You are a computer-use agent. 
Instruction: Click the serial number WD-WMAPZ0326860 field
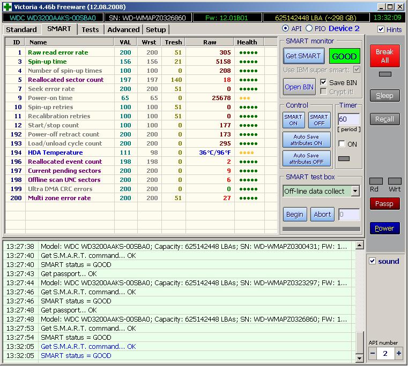pyautogui.click(x=147, y=18)
